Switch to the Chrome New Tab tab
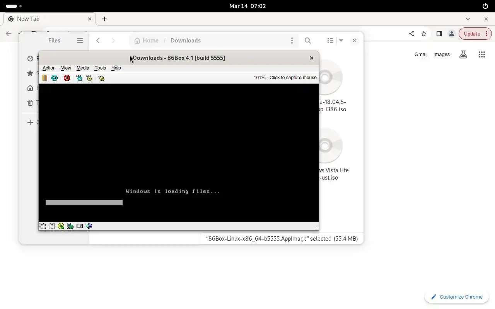 pos(49,19)
